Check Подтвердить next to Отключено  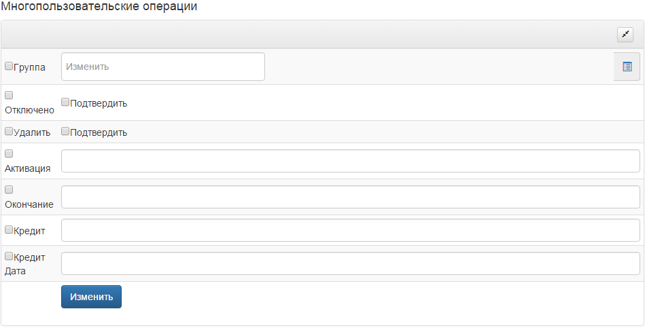(x=65, y=102)
